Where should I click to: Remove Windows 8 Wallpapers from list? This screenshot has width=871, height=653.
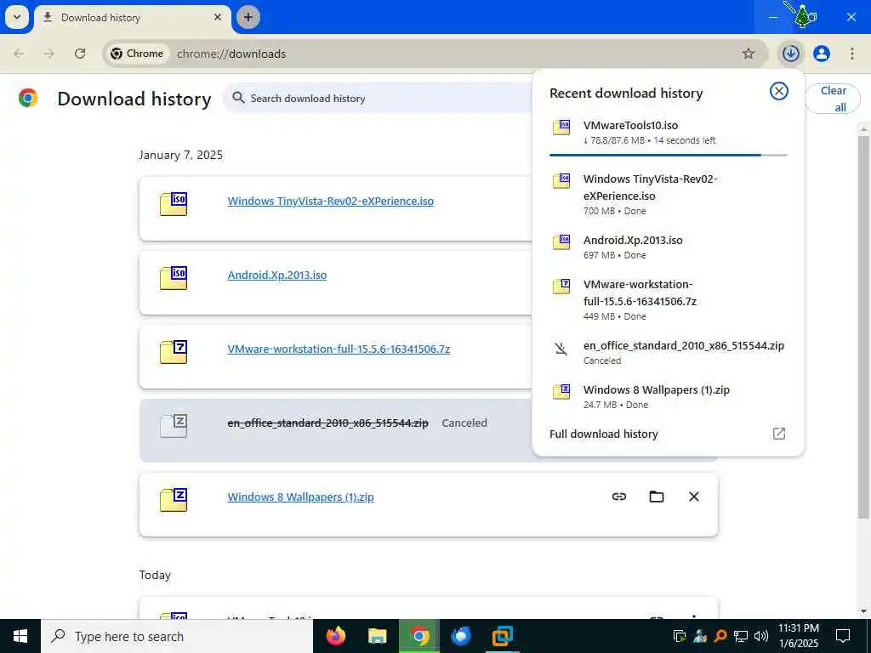694,497
